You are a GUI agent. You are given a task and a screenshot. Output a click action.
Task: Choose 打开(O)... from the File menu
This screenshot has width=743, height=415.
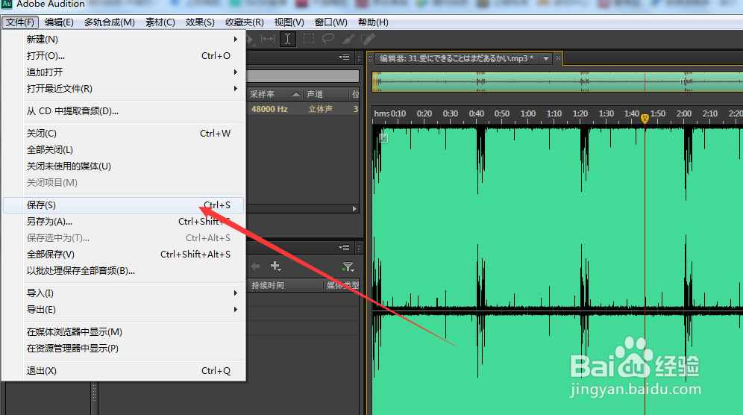click(x=123, y=55)
